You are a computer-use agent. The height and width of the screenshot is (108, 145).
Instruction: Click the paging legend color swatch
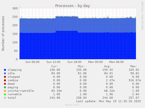tap(5, 87)
